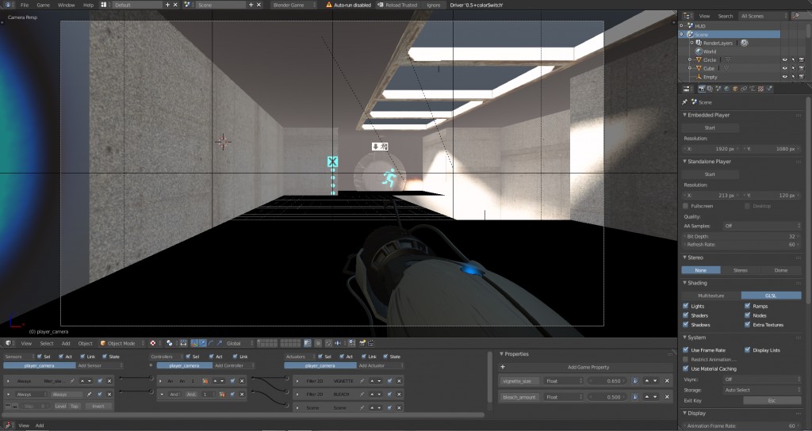This screenshot has height=431, width=812.
Task: Toggle Sensors State checkbox
Action: [x=105, y=357]
